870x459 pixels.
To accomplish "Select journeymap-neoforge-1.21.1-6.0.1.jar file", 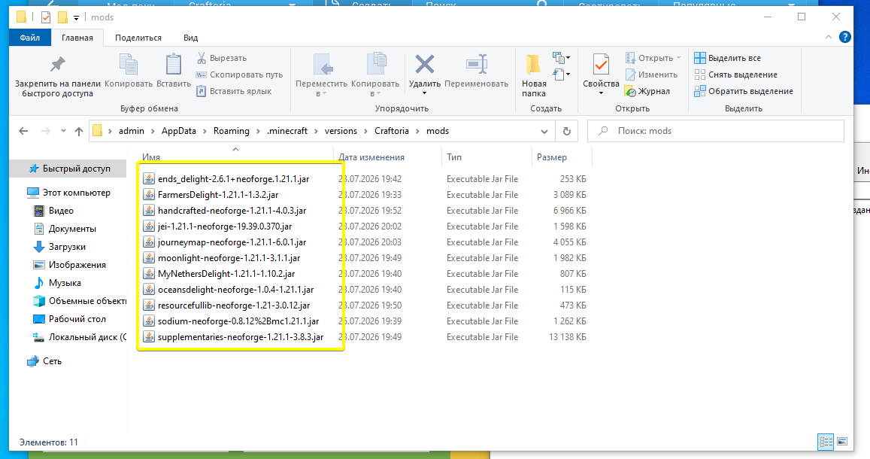I will [x=232, y=242].
